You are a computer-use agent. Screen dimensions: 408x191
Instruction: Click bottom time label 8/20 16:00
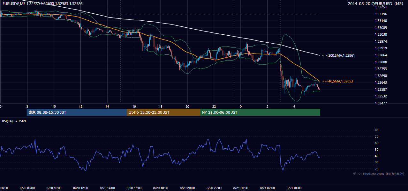point(134,188)
